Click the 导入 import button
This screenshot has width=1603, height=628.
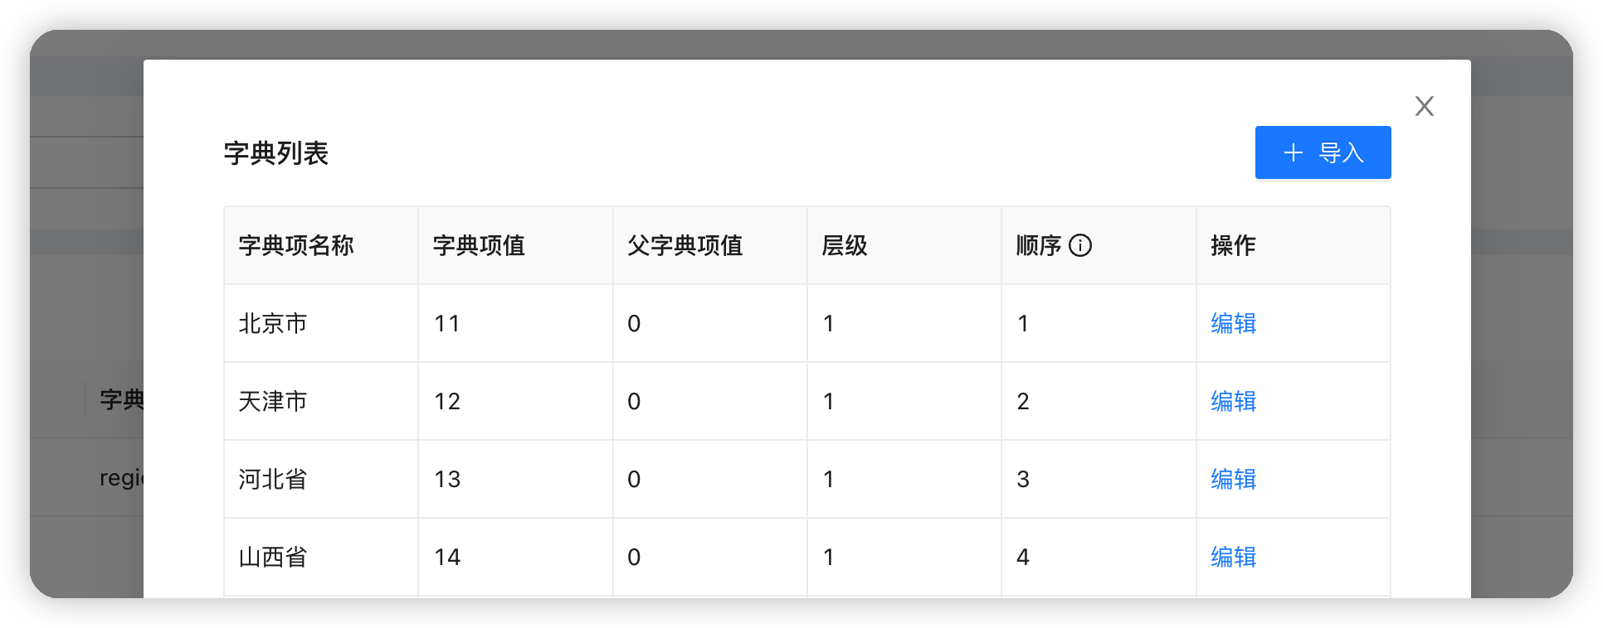point(1323,152)
